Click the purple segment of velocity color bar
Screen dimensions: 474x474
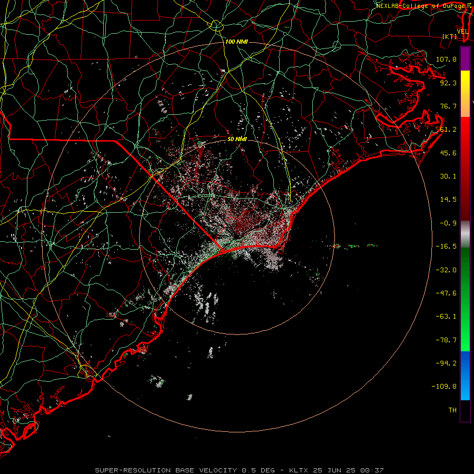(x=465, y=58)
